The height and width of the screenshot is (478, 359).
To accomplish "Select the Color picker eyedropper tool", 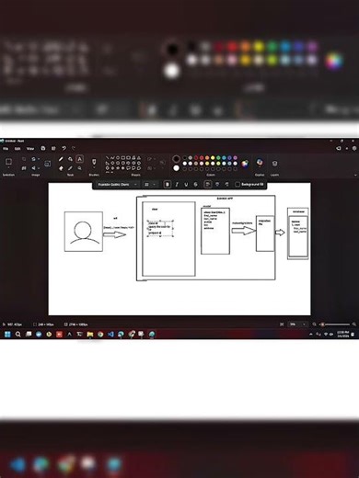I will pyautogui.click(x=70, y=168).
